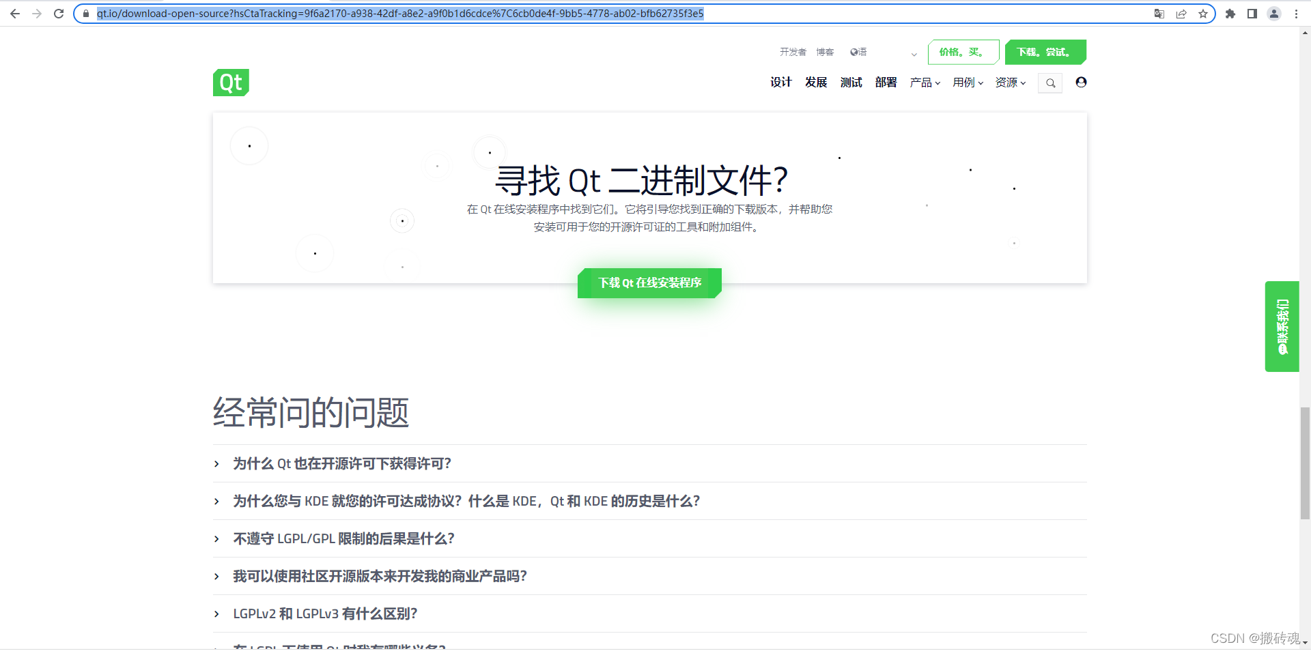Open the 部署 nav item
Image resolution: width=1311 pixels, height=651 pixels.
[x=886, y=83]
